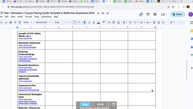The image size is (193, 109).
Task: Open a new browser tab
Action: tap(181, 1)
